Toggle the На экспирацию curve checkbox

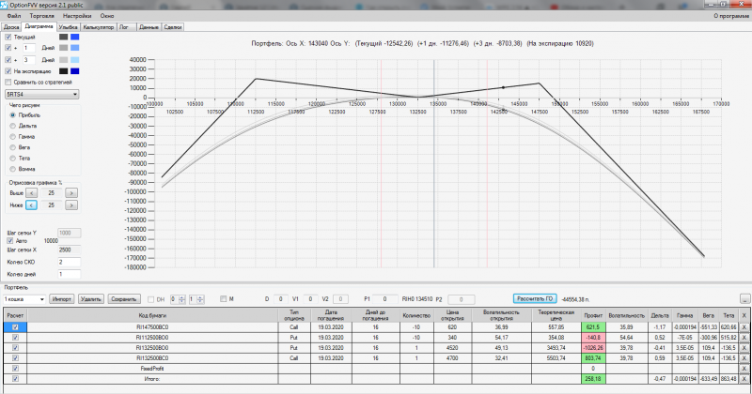click(8, 71)
